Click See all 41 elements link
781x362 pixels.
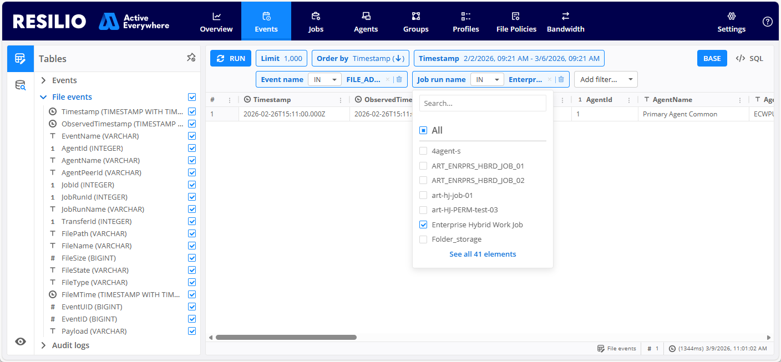click(483, 254)
